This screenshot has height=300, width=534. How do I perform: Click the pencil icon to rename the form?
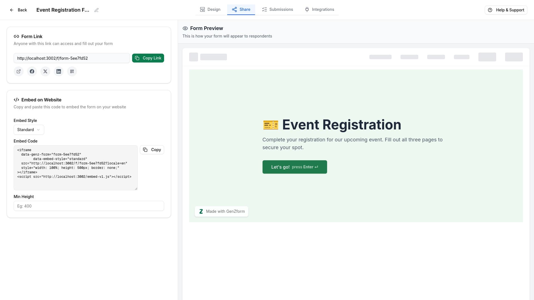point(97,10)
